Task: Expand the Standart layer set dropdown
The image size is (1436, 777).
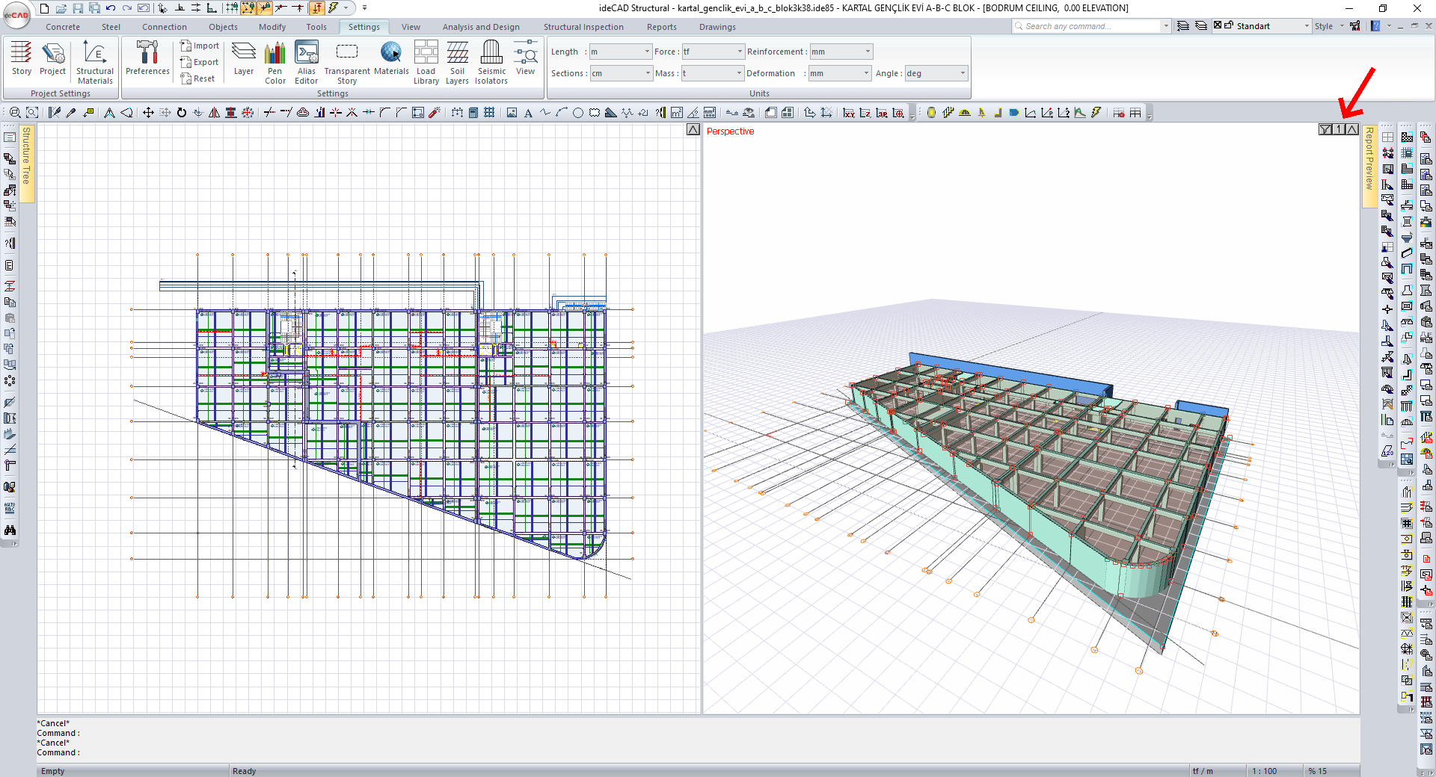Action: click(x=1307, y=26)
